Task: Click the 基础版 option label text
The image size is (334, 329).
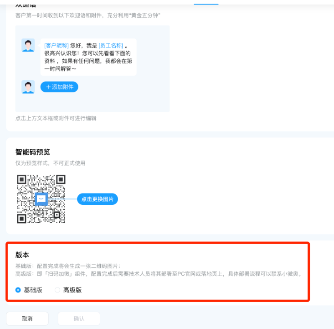Action: (x=33, y=290)
